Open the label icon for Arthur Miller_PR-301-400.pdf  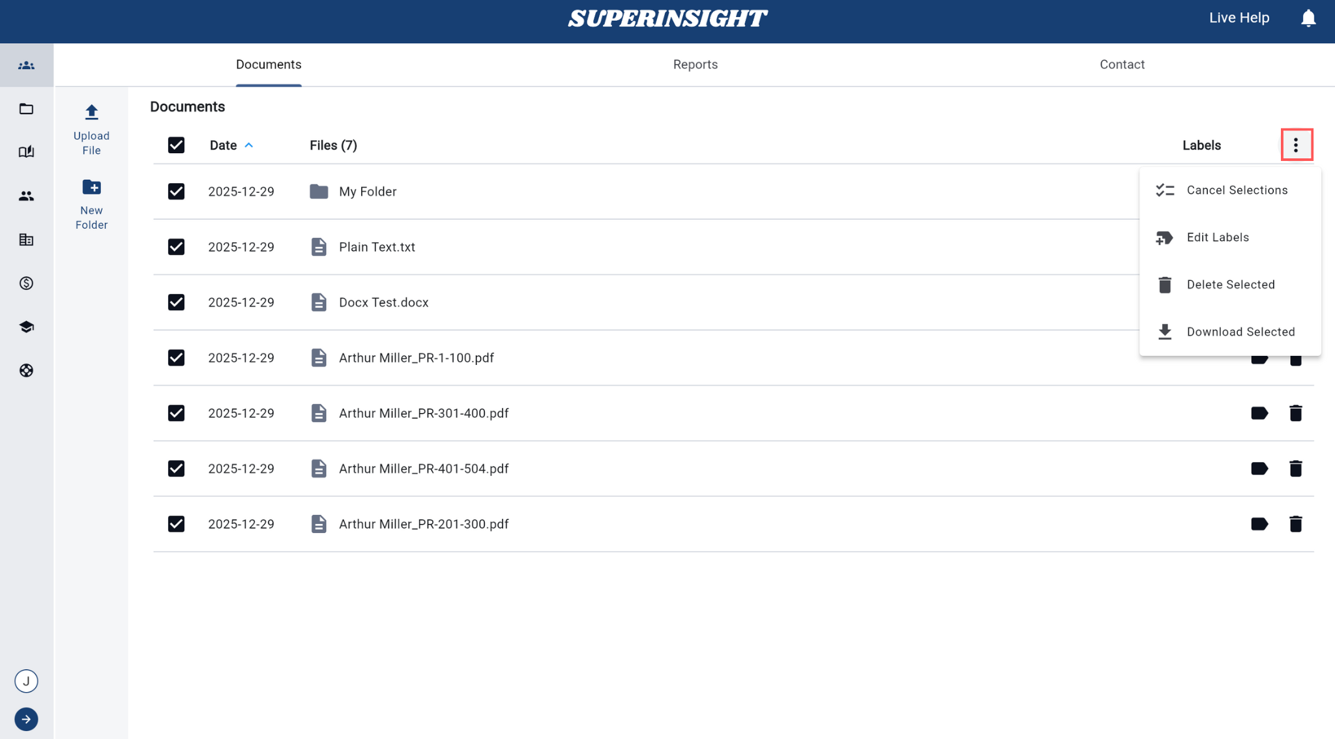(1259, 413)
